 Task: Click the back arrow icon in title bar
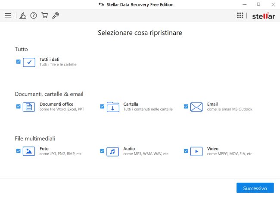101,4
